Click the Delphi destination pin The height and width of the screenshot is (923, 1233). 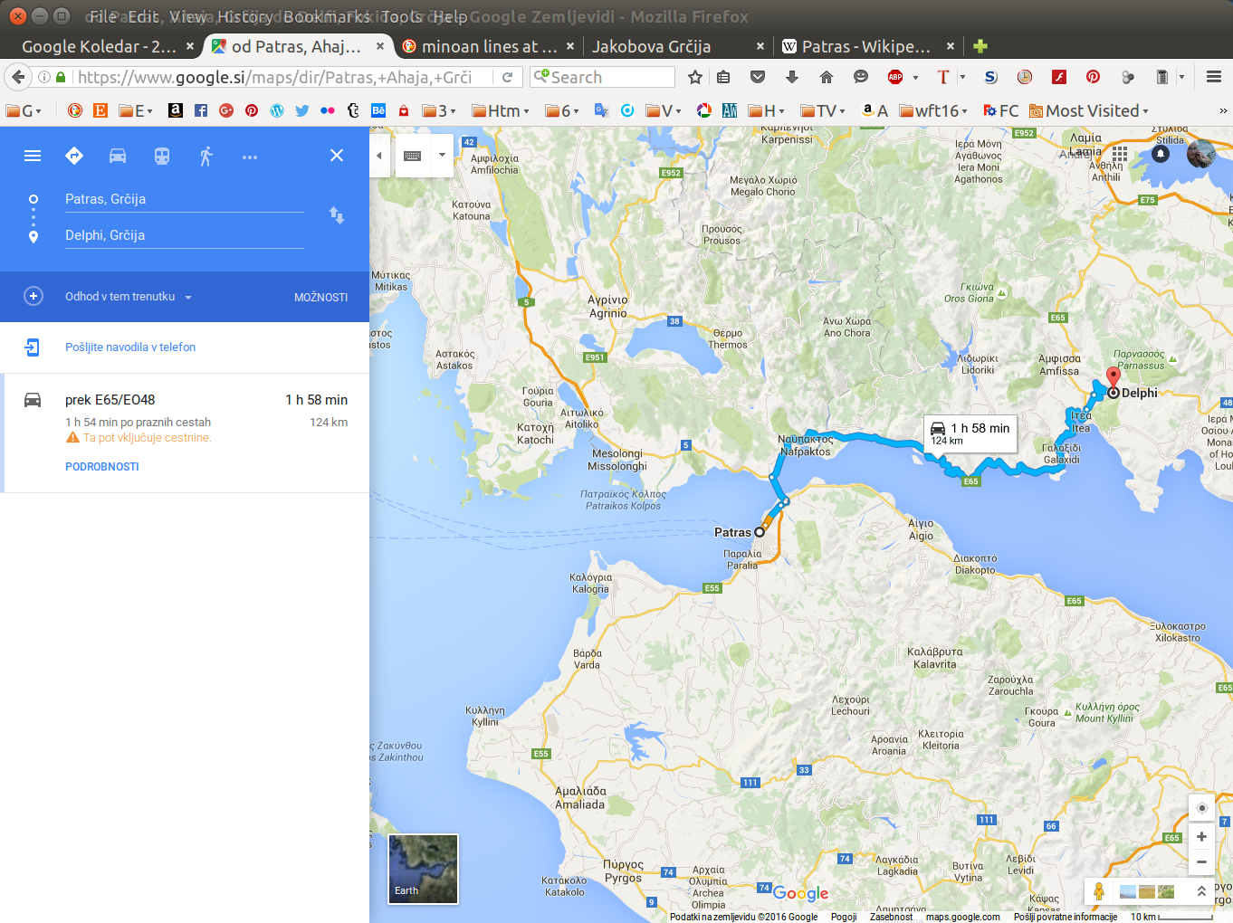pos(1114,378)
